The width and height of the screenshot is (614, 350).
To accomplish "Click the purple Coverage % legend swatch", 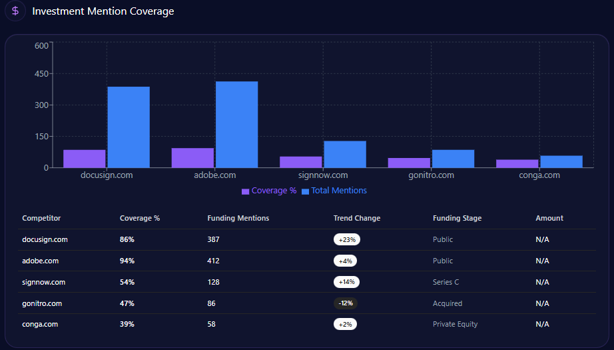I will pos(245,191).
